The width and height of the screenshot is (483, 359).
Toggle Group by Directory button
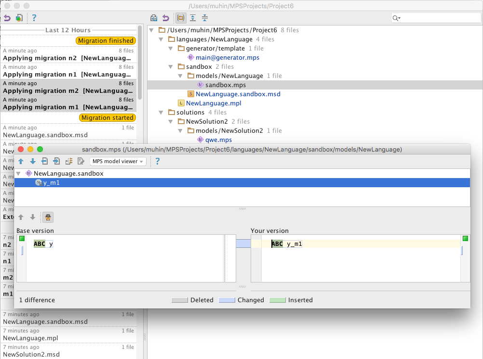[x=181, y=18]
